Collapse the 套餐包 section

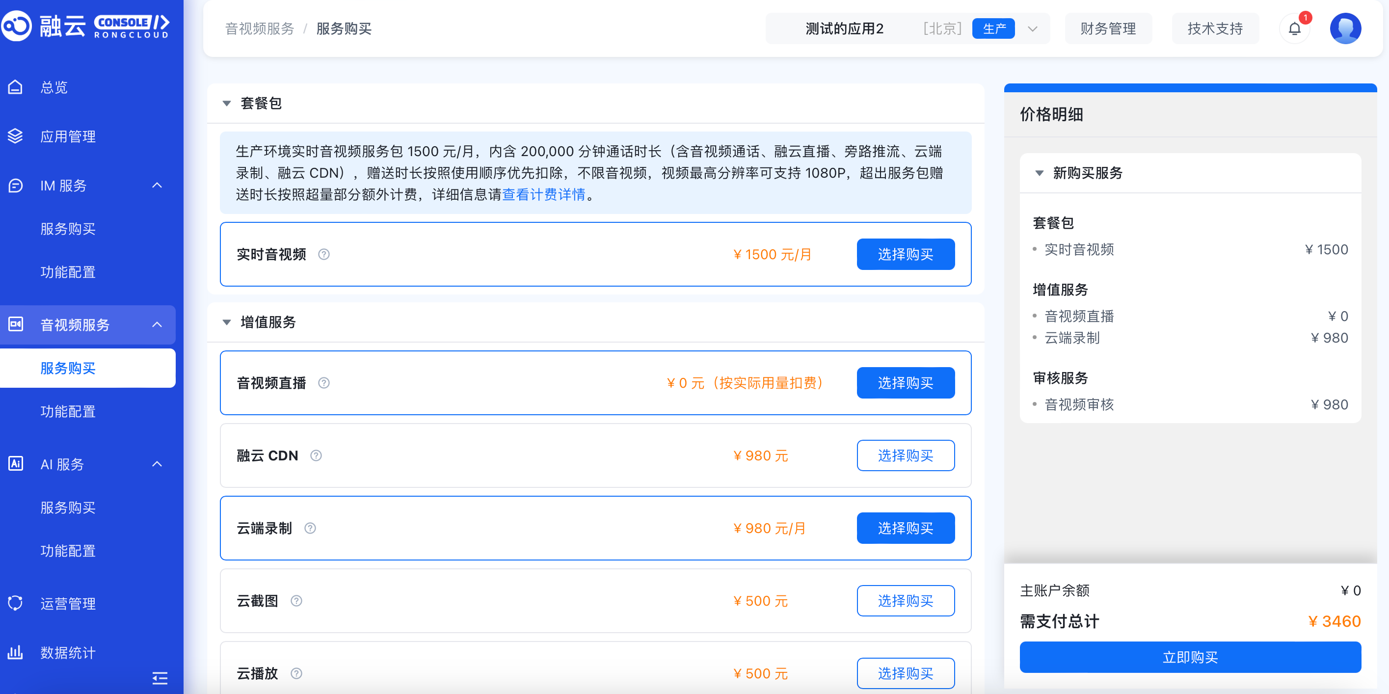pyautogui.click(x=227, y=103)
